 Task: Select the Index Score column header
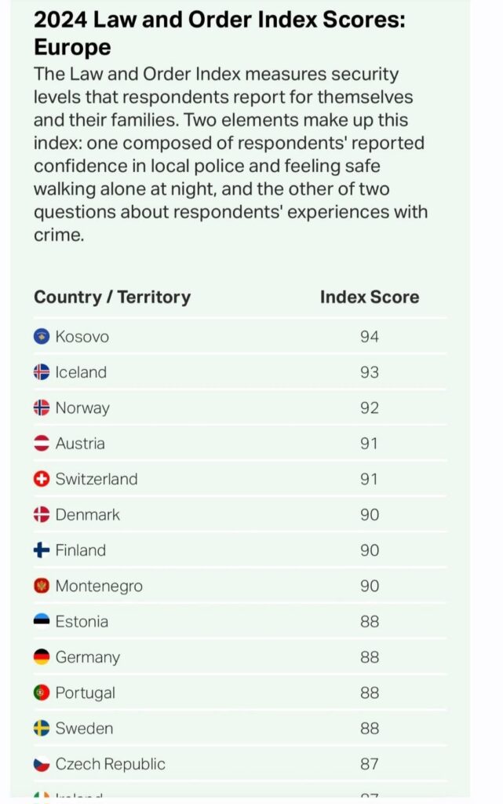[370, 298]
